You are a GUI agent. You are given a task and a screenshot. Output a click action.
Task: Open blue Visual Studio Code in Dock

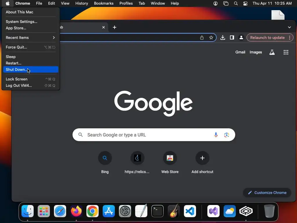coord(190,211)
